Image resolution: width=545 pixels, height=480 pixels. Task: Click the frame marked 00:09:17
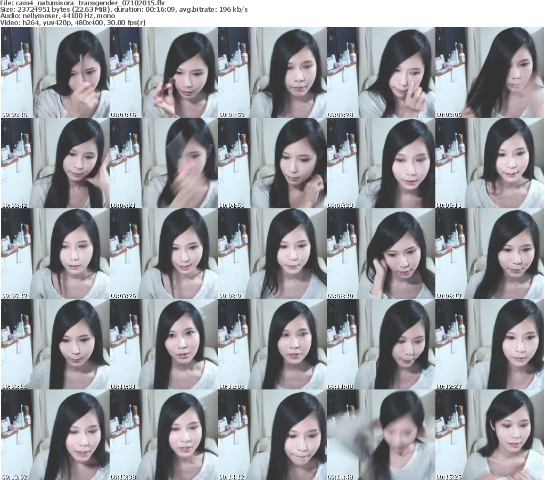click(x=490, y=254)
